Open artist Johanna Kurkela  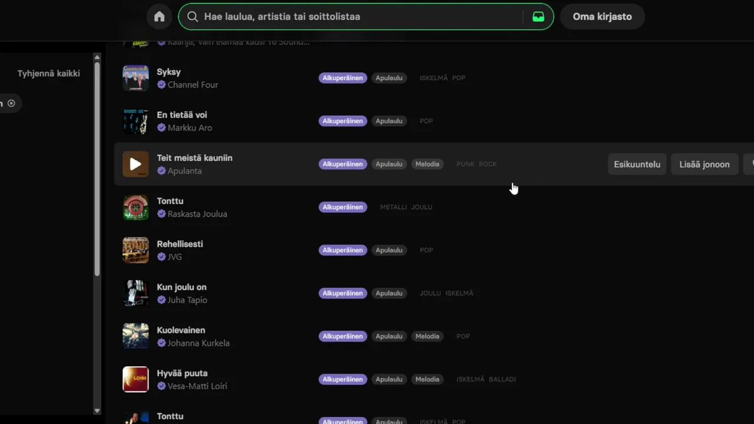pyautogui.click(x=198, y=343)
